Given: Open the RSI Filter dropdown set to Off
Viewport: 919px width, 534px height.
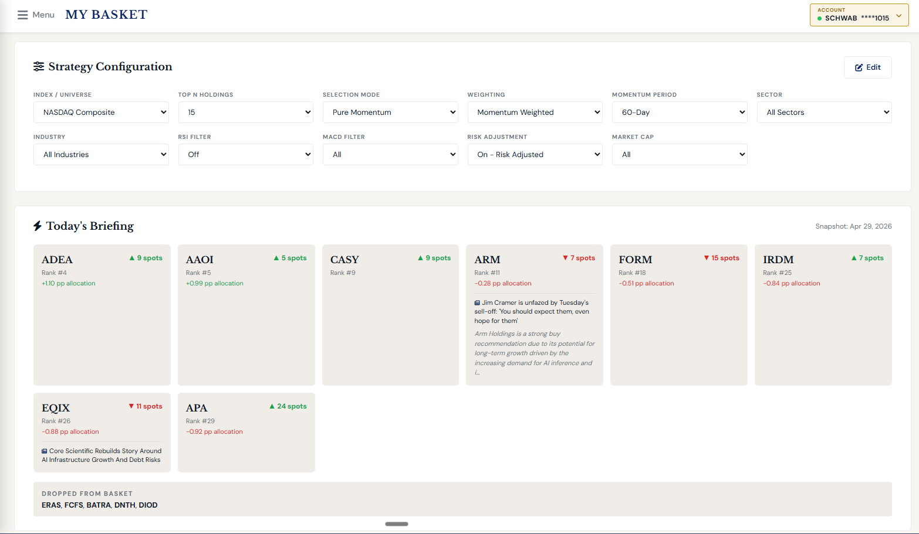Looking at the screenshot, I should [245, 154].
